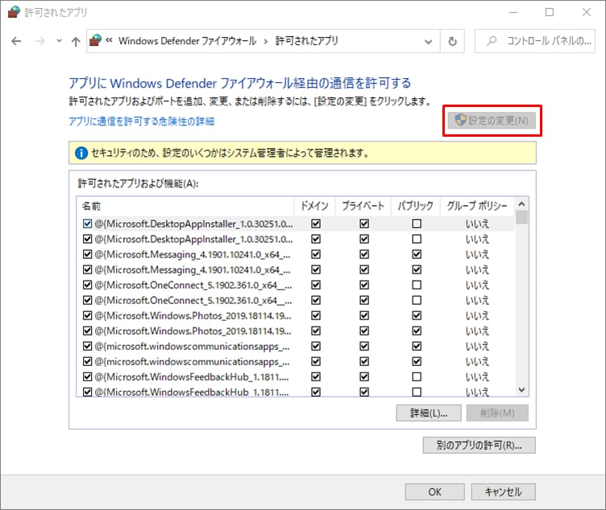Viewport: 606px width, 510px height.
Task: Click the firewall icon in the address bar
Action: pos(95,40)
